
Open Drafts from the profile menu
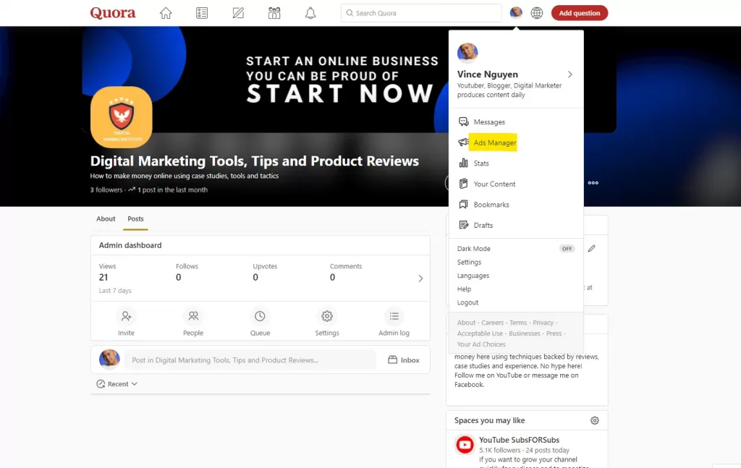click(x=516, y=225)
